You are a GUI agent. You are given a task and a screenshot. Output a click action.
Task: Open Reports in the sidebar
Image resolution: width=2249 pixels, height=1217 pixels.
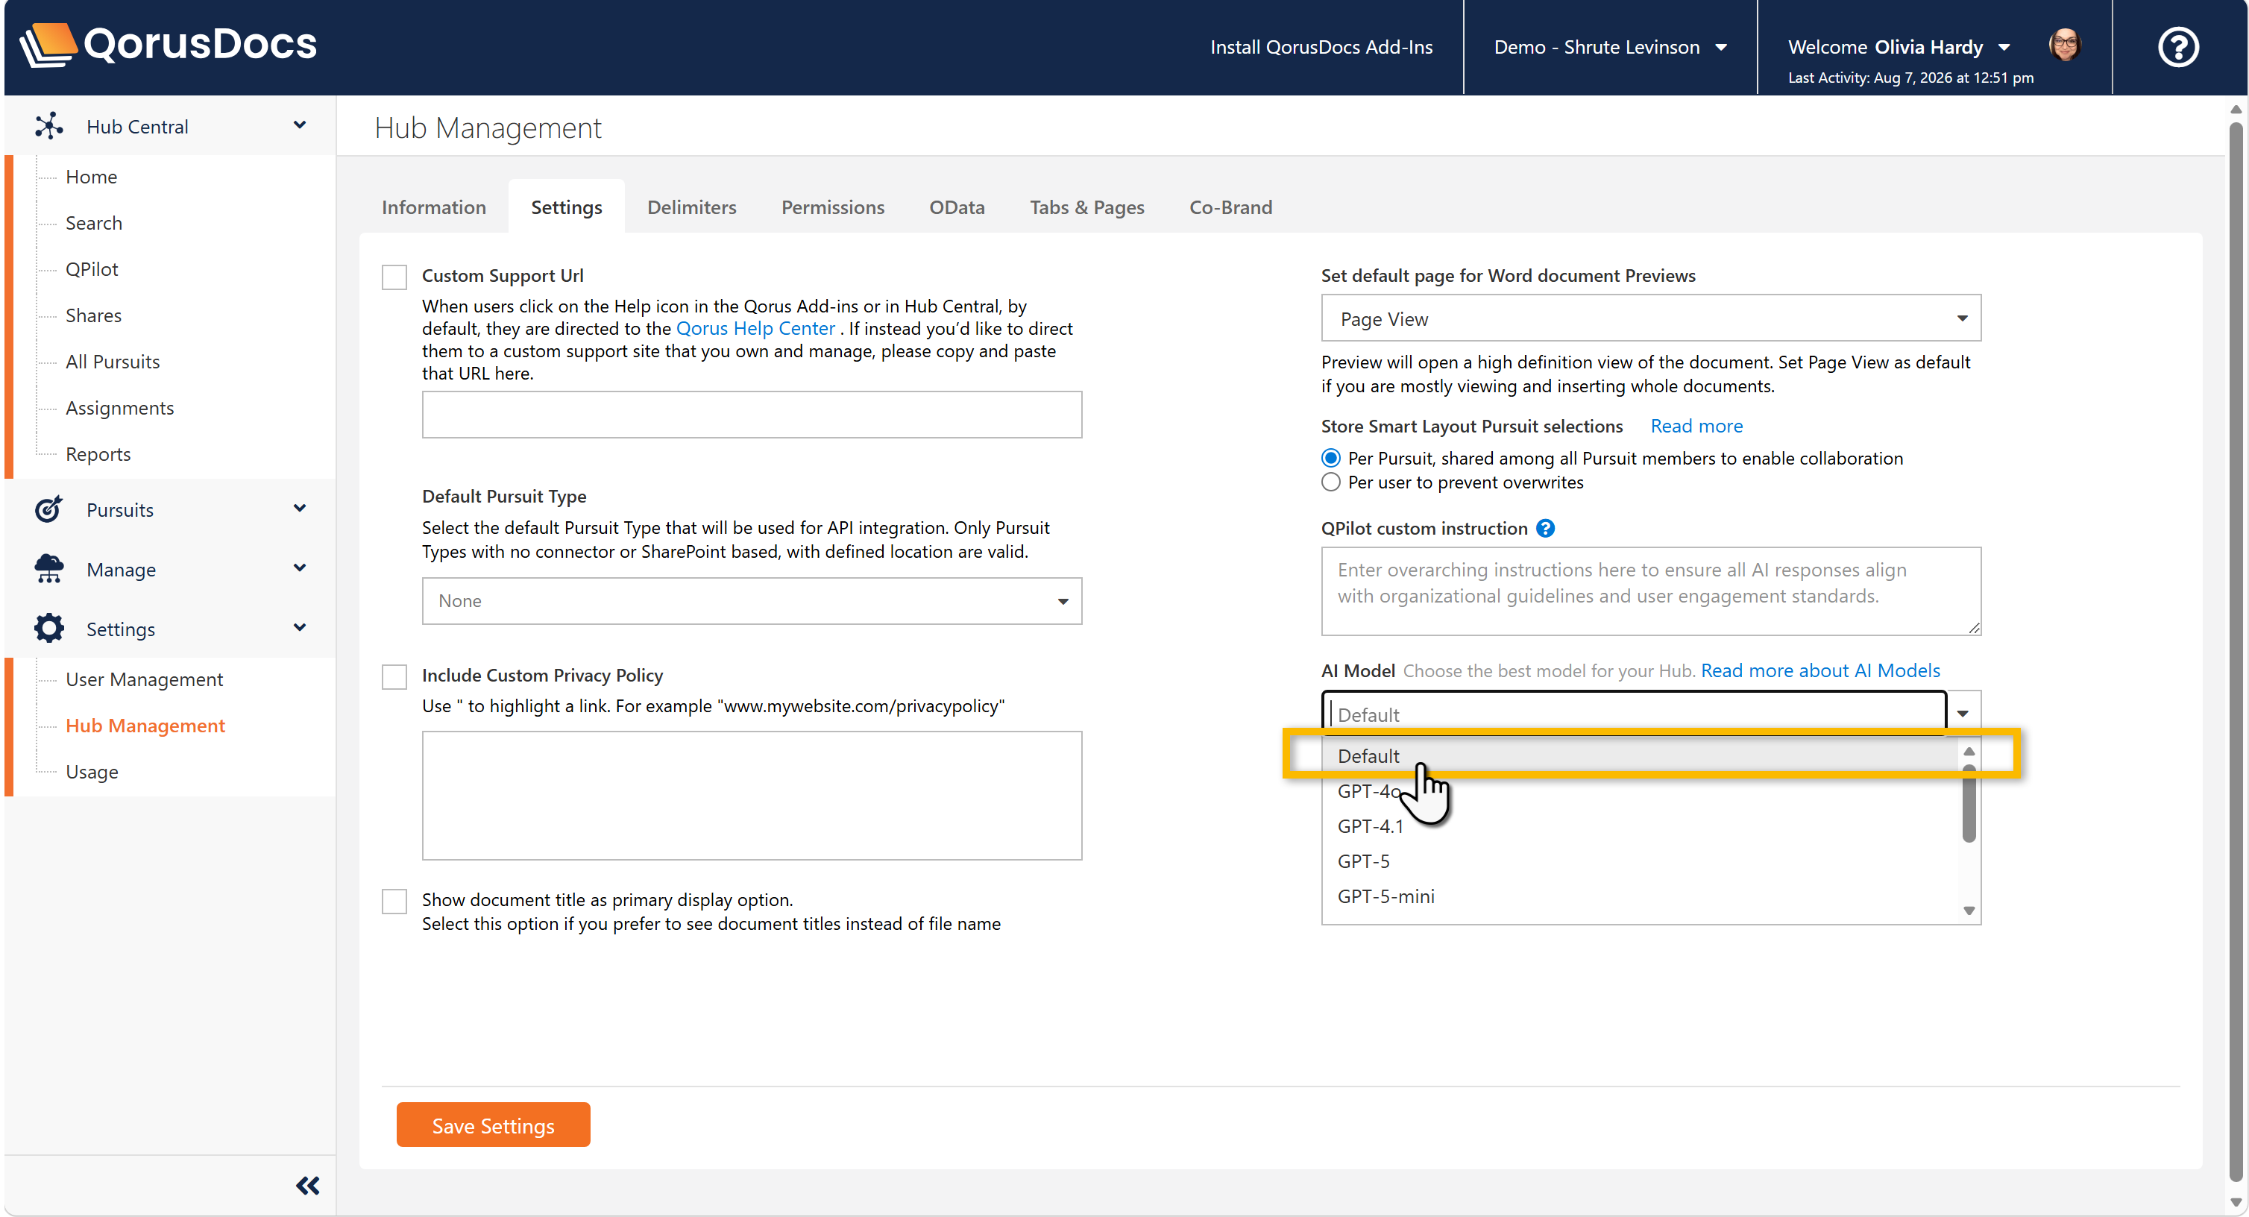click(x=98, y=454)
